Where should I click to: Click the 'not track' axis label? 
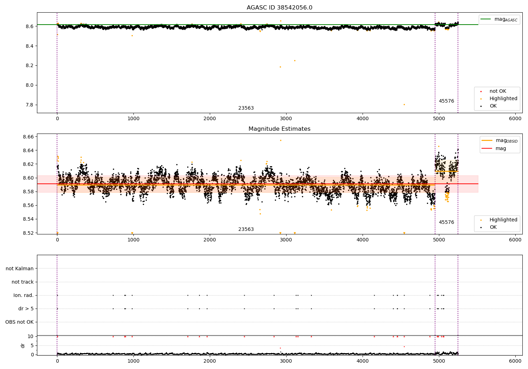(23, 282)
